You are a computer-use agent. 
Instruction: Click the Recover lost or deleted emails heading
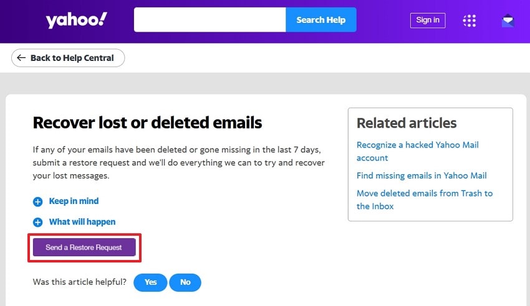147,122
